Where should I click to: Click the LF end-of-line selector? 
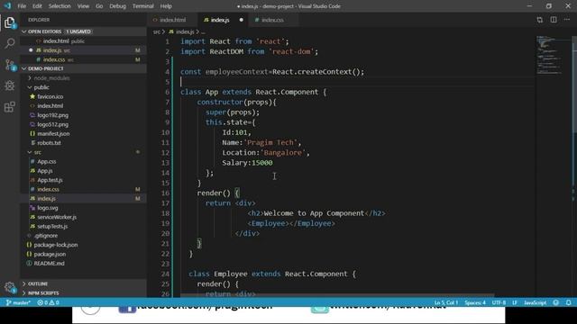(x=515, y=302)
